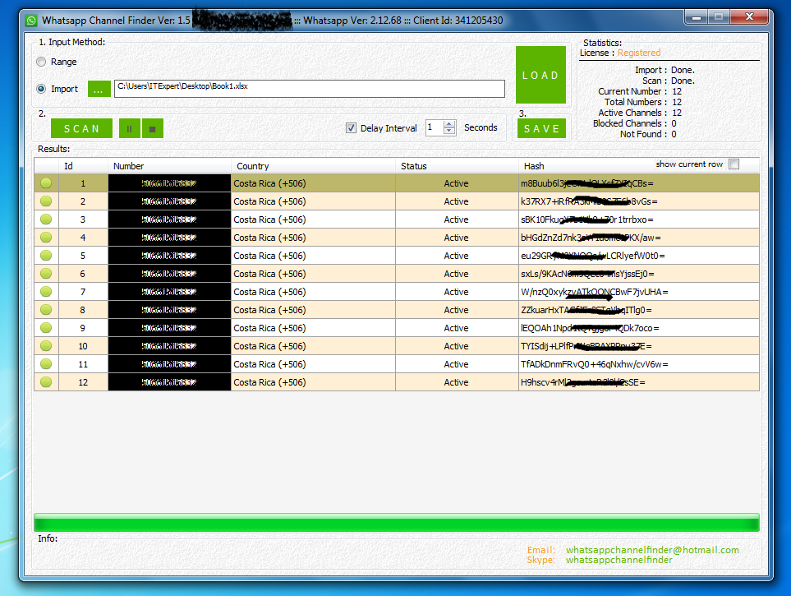Start scanning with the SCAN button
This screenshot has height=596, width=791.
81,129
